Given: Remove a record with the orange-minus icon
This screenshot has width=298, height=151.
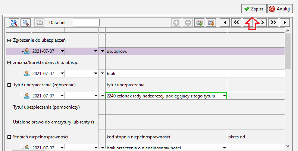Looking at the screenshot, I should point(211,23).
